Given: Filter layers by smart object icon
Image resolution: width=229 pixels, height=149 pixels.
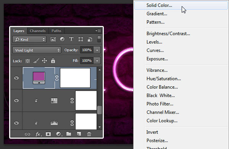Looking at the screenshot, I should pyautogui.click(x=90, y=39).
